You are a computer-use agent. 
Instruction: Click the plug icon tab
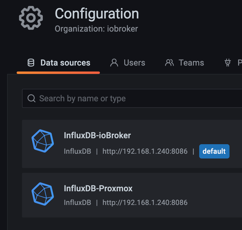[233, 63]
